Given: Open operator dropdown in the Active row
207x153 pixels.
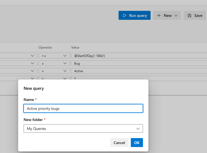Looking at the screenshot, I should pos(54,71).
